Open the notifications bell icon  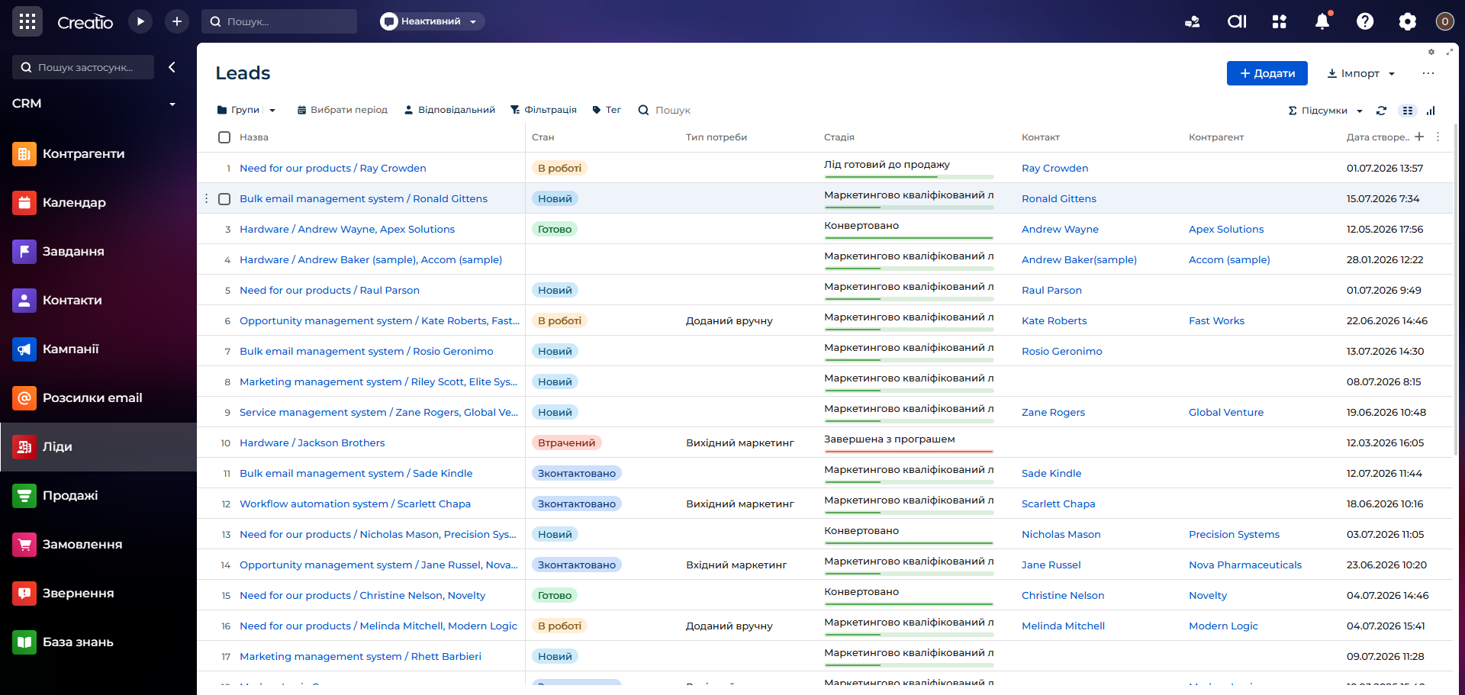(1322, 21)
